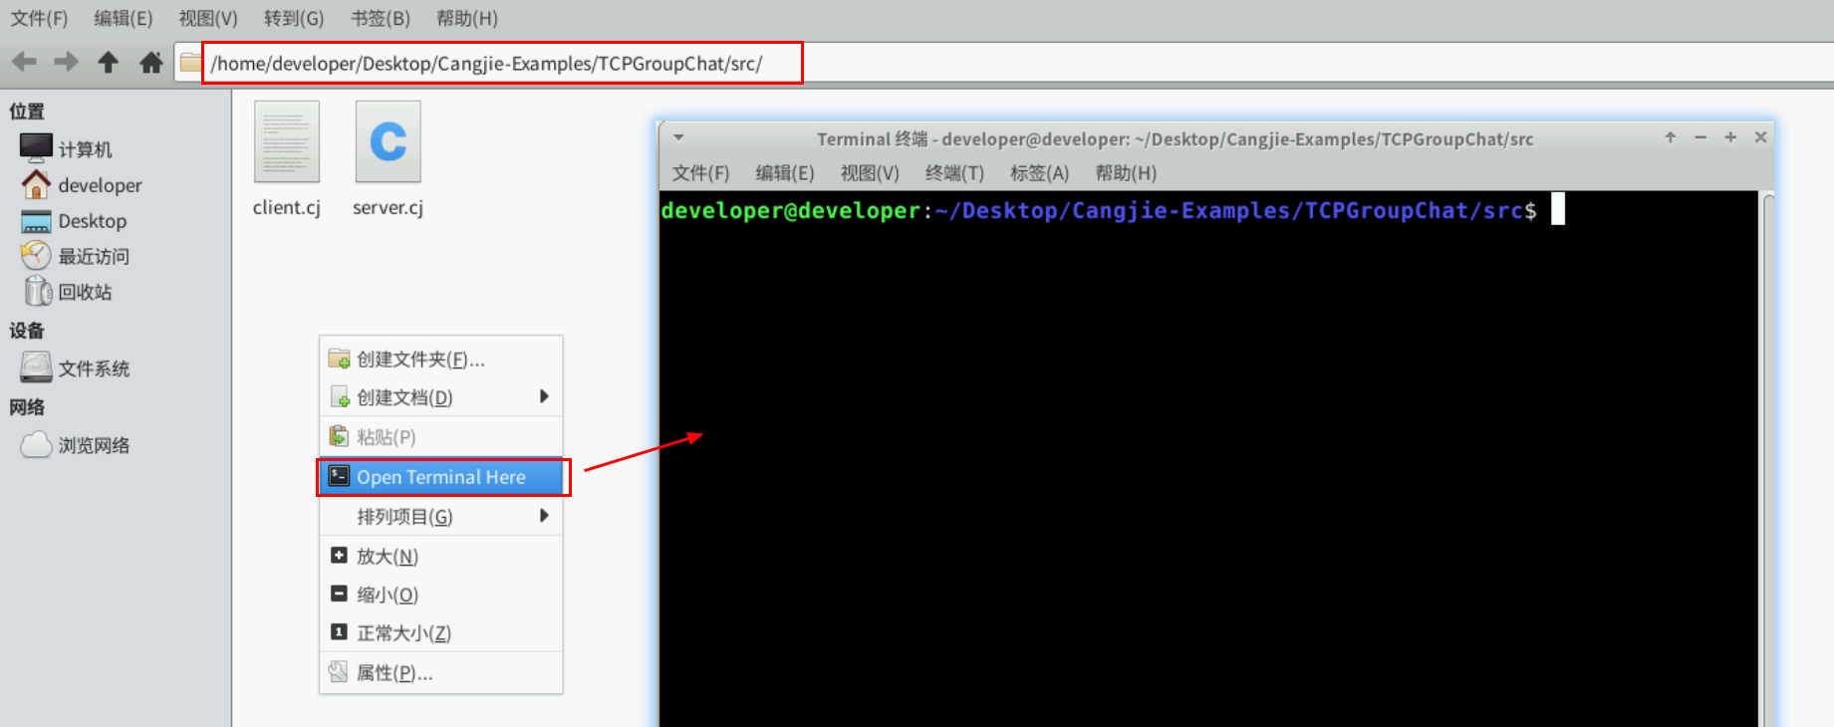Image resolution: width=1834 pixels, height=727 pixels.
Task: Go back with the left arrow icon
Action: pyautogui.click(x=24, y=63)
